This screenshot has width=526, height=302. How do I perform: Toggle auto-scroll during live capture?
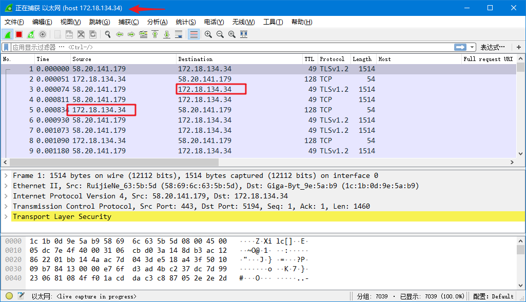click(x=179, y=34)
